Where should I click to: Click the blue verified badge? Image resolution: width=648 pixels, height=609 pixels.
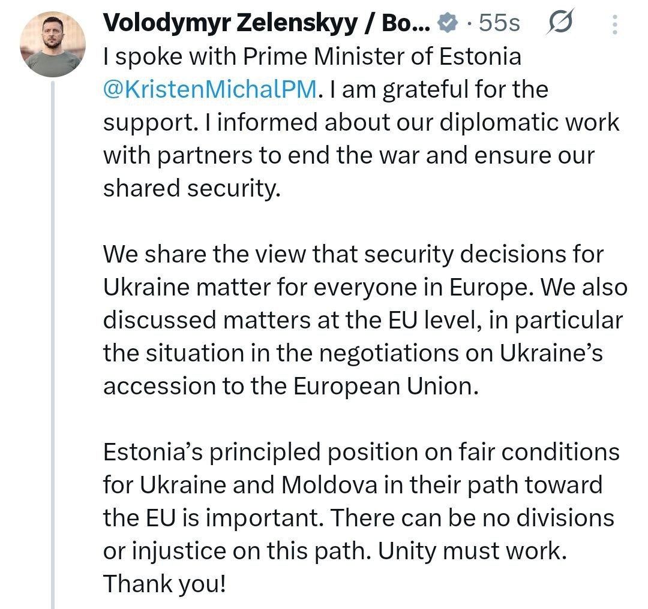coord(448,23)
